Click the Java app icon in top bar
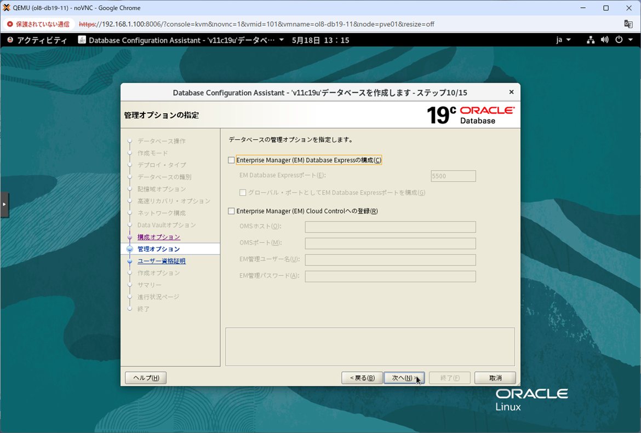 point(82,39)
